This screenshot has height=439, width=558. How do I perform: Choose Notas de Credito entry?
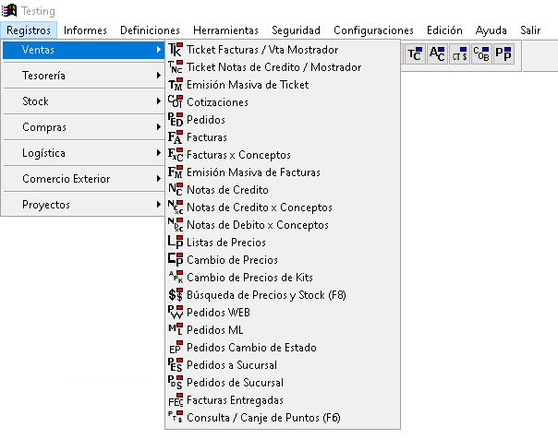(225, 190)
